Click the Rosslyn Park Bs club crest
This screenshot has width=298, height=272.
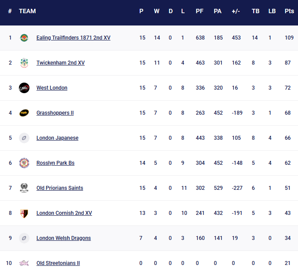click(x=24, y=163)
